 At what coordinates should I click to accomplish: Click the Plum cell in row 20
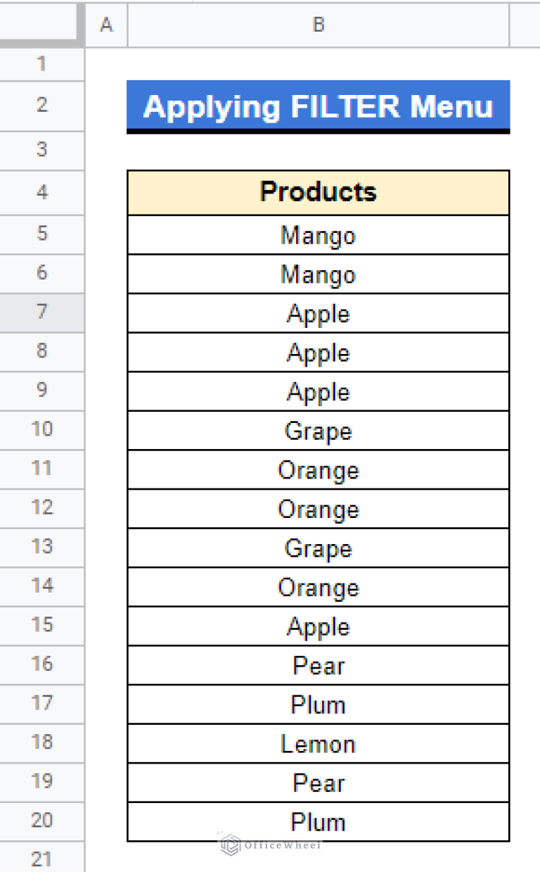(x=318, y=822)
